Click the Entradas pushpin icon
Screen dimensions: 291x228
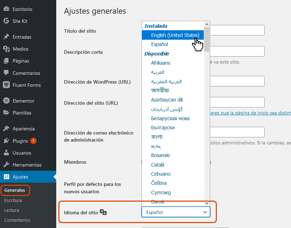tap(6, 37)
